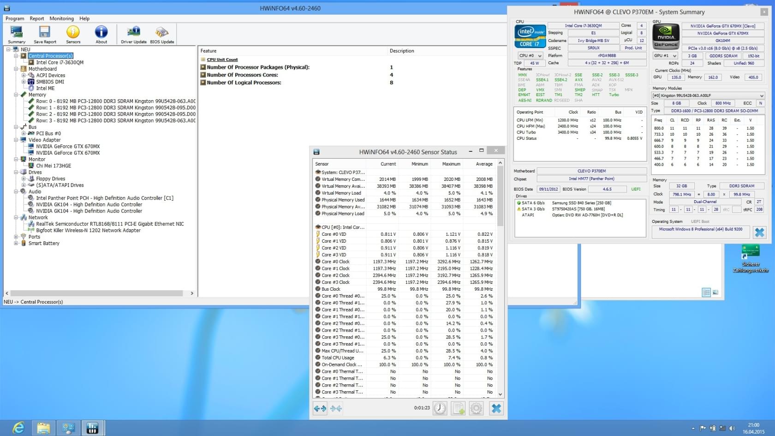Expand the ACPI Devices node
The image size is (775, 436).
click(x=24, y=75)
